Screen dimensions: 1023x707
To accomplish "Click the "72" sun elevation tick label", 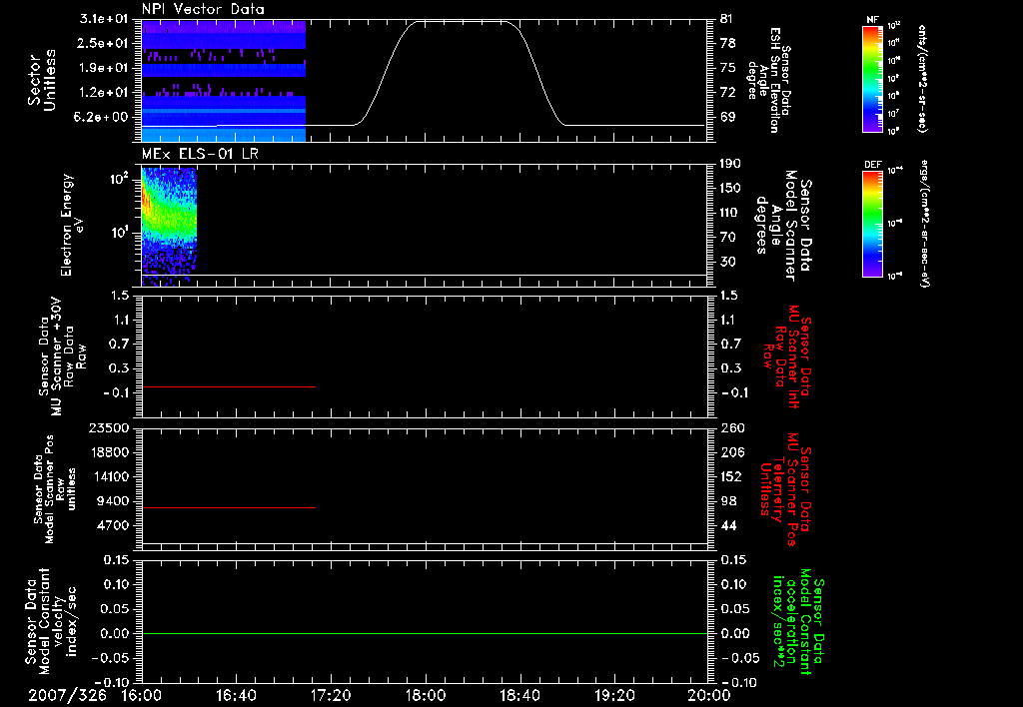I will click(727, 93).
